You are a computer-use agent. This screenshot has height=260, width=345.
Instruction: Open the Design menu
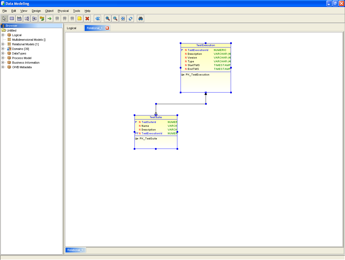point(36,11)
